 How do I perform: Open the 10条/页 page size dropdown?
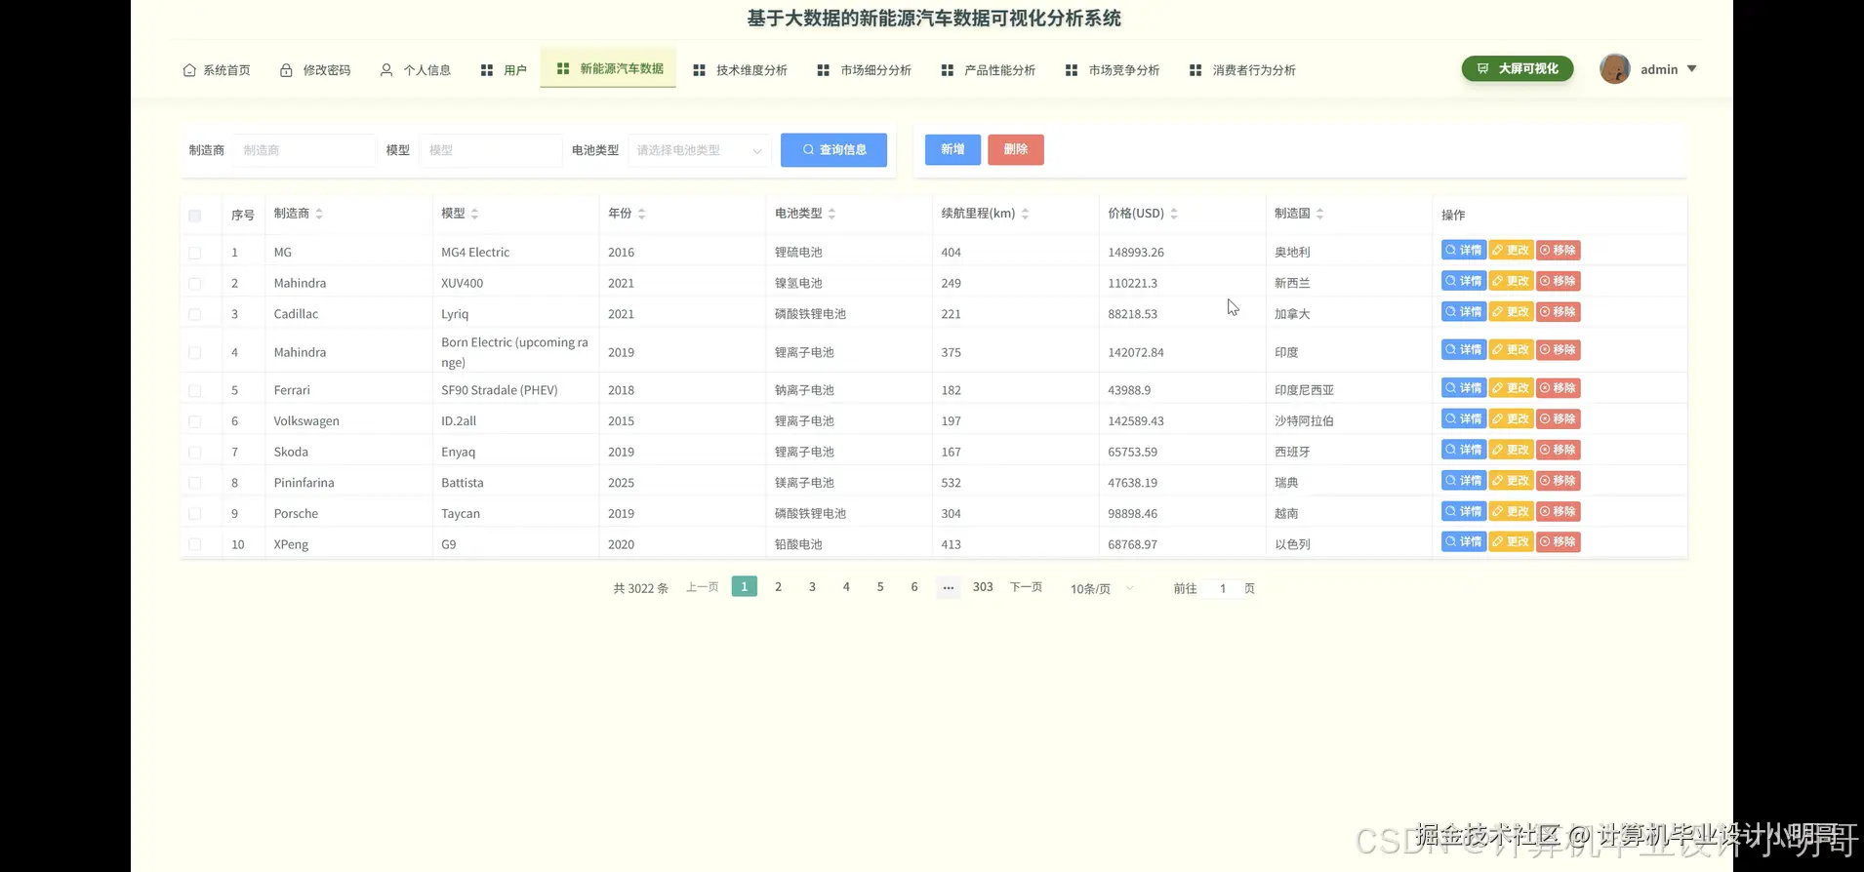tap(1102, 588)
